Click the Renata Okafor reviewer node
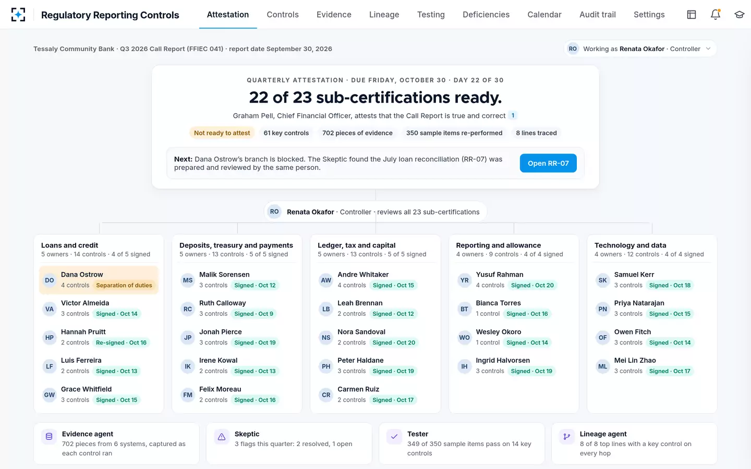 (x=375, y=212)
